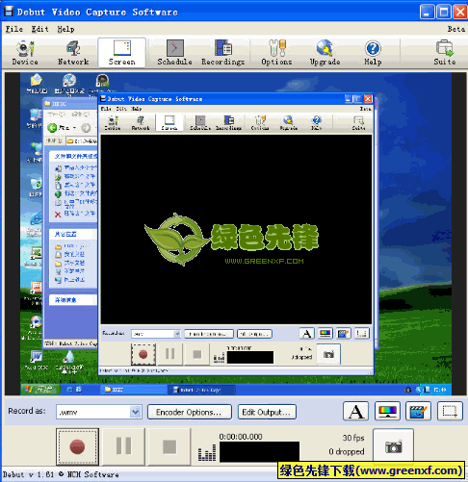The height and width of the screenshot is (482, 468).
Task: Click the screen selection rectangle tool
Action: click(450, 411)
